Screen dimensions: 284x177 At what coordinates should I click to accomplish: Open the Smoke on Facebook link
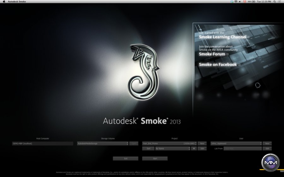[x=218, y=64]
